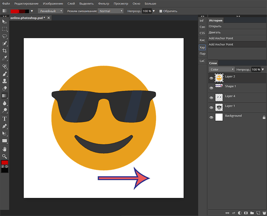
Task: Open the Сво properties panel
Action: 202,27
